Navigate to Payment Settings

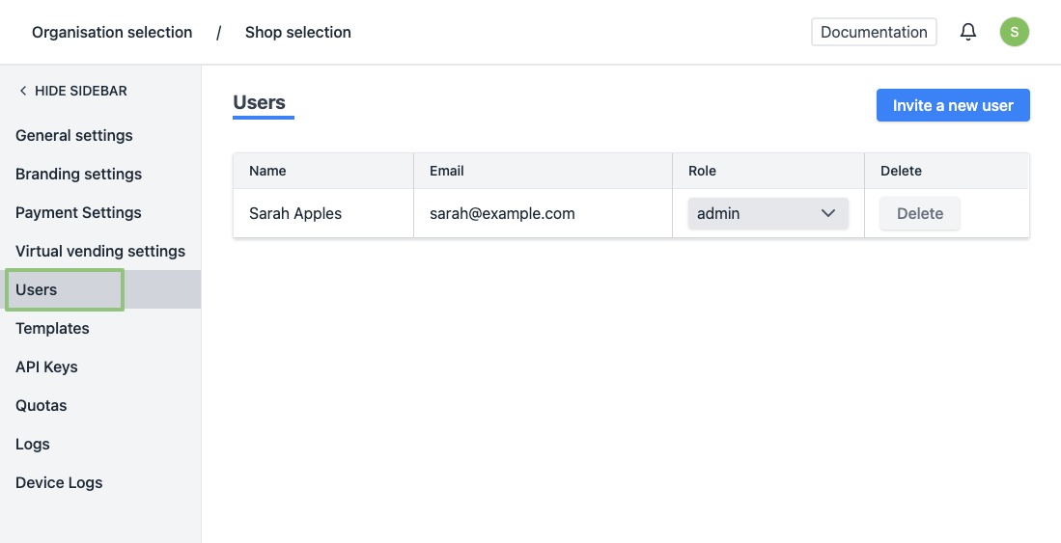tap(78, 212)
